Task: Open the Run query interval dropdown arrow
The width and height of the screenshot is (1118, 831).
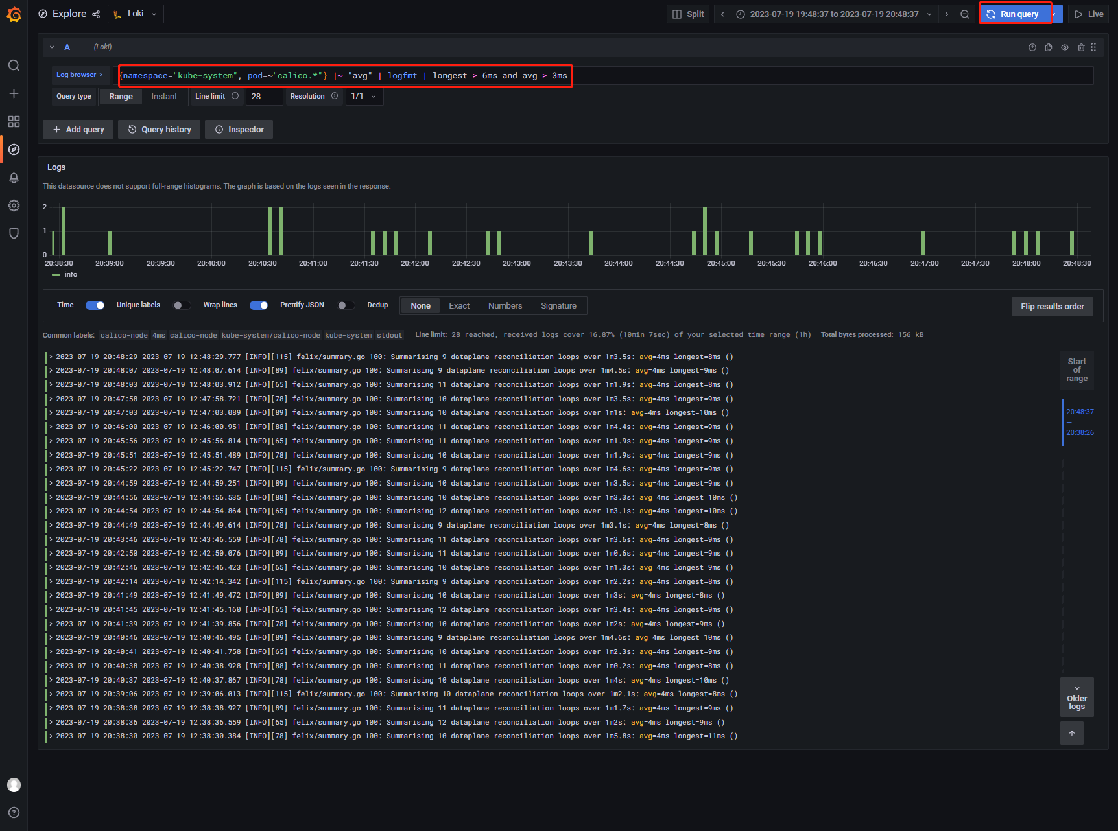Action: pyautogui.click(x=1057, y=14)
